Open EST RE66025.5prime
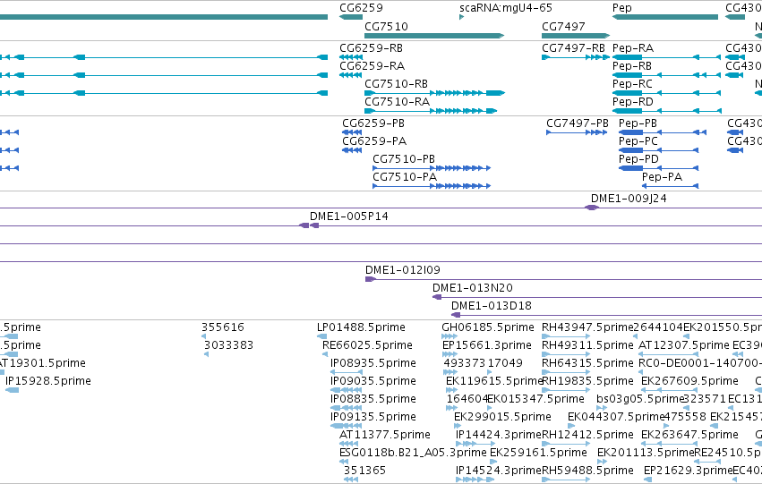 [367, 345]
